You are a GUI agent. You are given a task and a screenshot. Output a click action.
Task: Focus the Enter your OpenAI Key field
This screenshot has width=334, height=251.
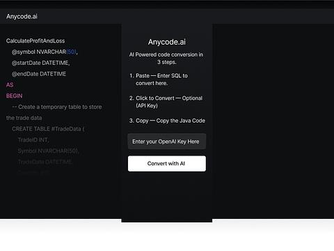[167, 142]
